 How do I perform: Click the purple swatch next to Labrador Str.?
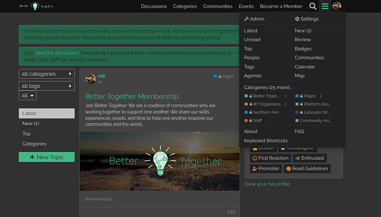(297, 112)
